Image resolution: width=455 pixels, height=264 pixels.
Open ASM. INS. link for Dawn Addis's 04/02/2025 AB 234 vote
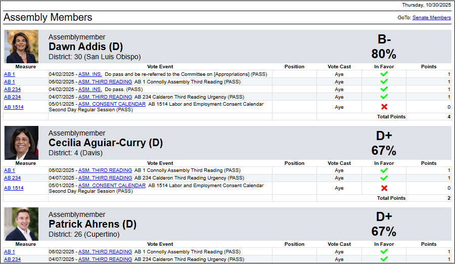pos(90,89)
